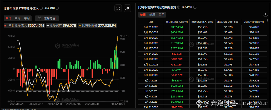Click 单日总成交额(美元) column header
This screenshot has height=110, width=271.
(228, 22)
